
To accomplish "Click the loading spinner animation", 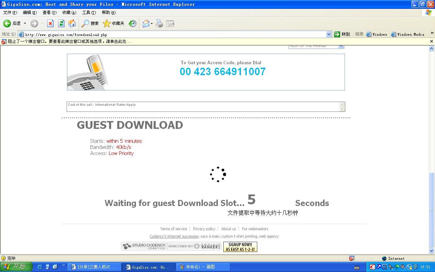I will click(218, 174).
